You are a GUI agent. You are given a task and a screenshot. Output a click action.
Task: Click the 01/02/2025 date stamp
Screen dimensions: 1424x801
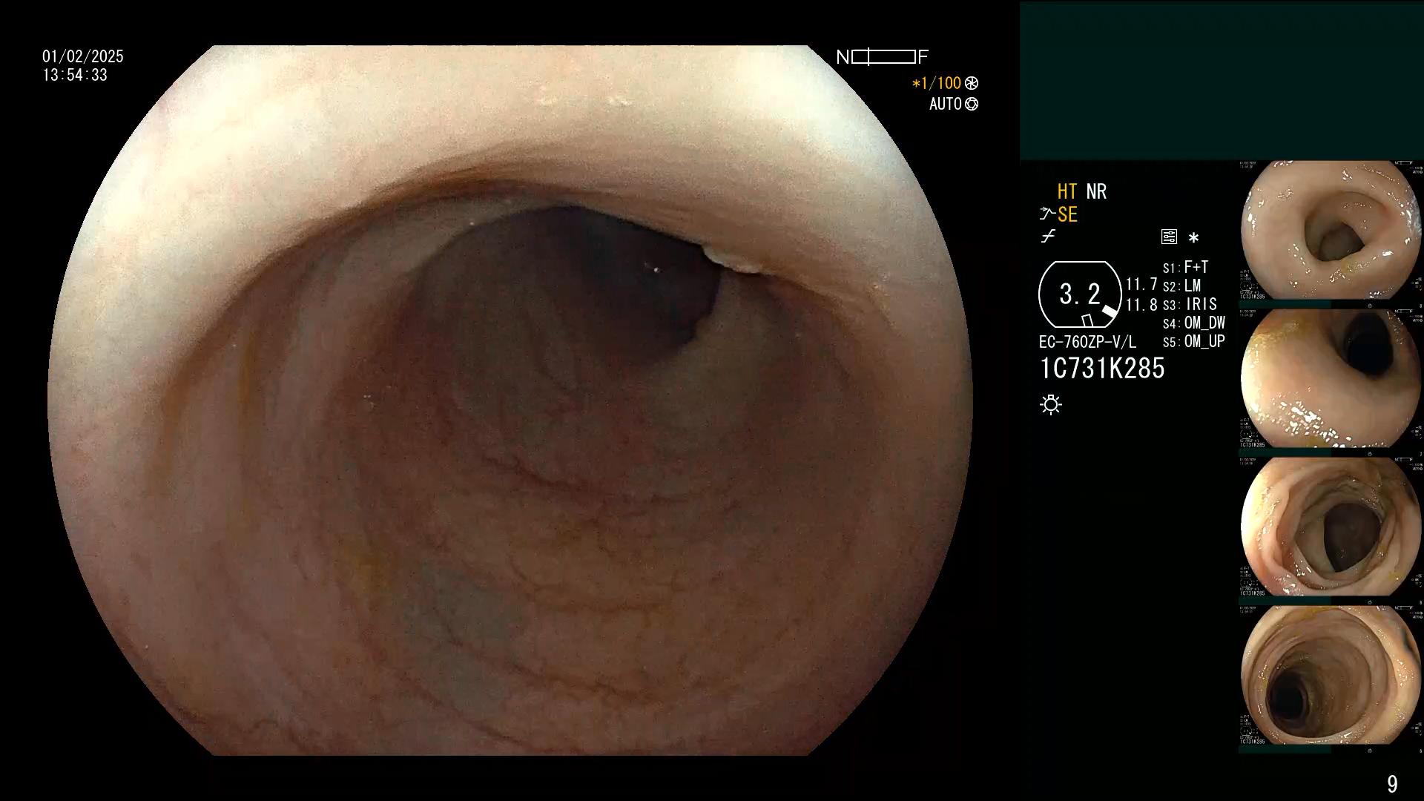83,56
